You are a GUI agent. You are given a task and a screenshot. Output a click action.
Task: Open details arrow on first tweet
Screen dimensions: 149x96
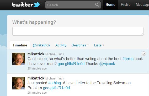tap(144, 54)
